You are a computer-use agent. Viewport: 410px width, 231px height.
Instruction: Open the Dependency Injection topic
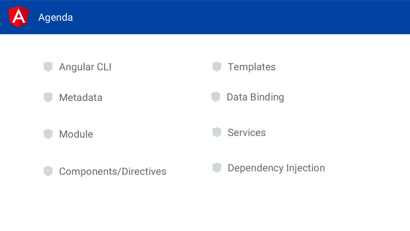[276, 168]
